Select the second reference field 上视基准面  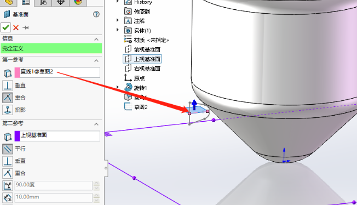tap(60, 136)
